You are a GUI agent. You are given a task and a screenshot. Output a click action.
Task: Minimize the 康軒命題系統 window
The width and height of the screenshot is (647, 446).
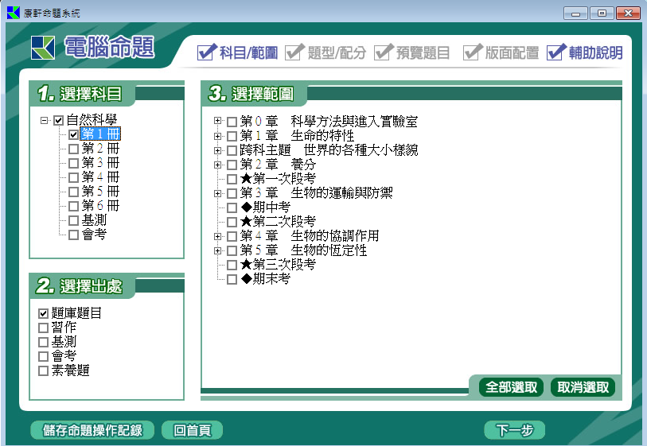pos(575,14)
